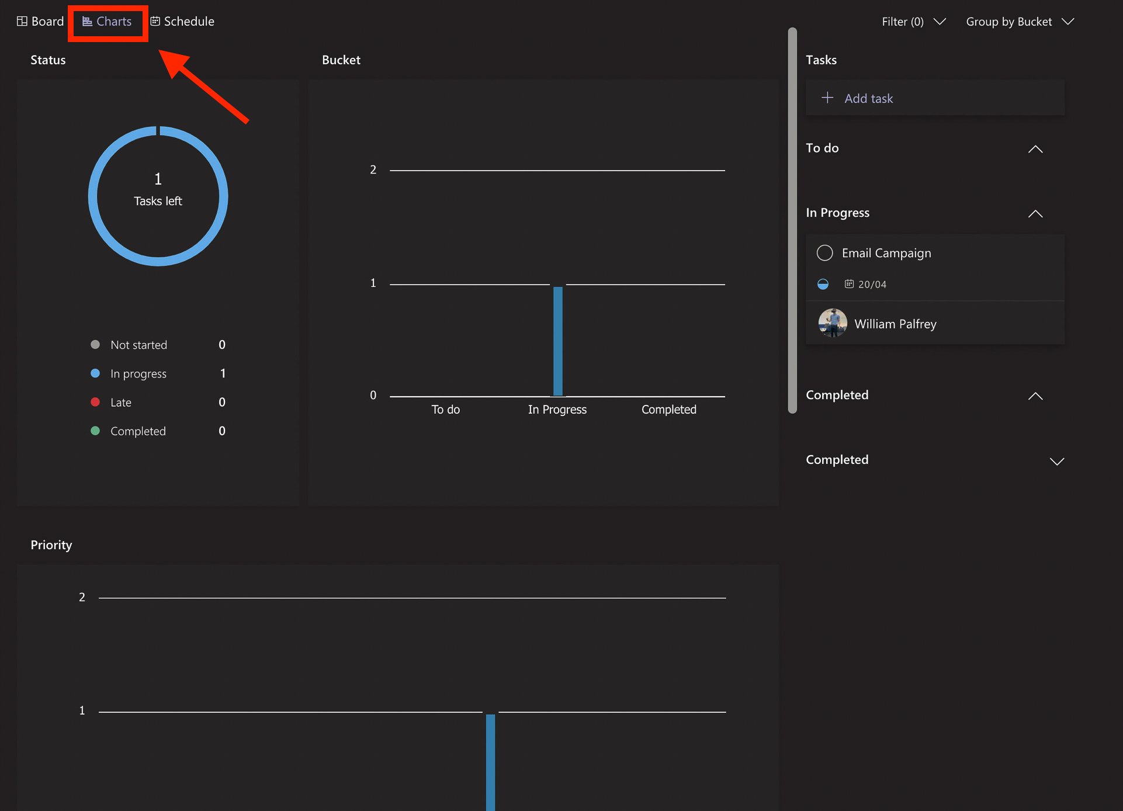This screenshot has height=811, width=1123.
Task: Click the Board grid icon
Action: [x=22, y=22]
